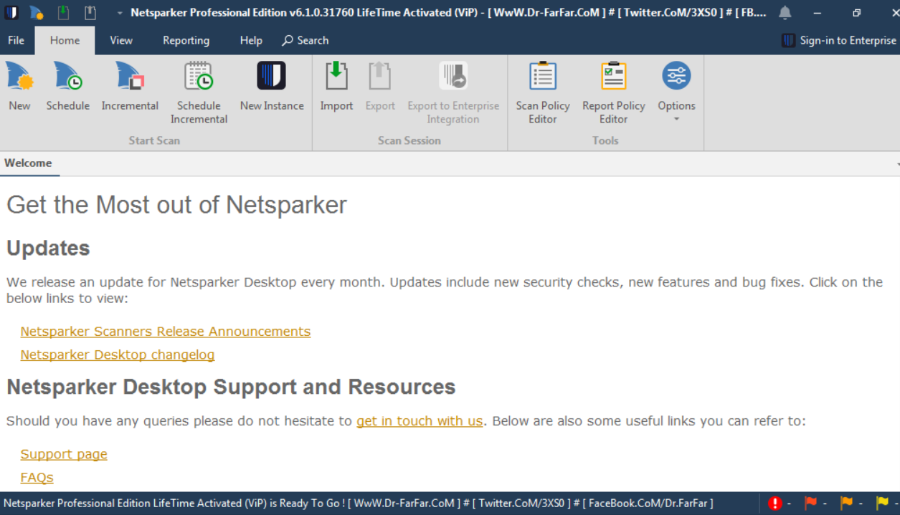Viewport: 900px width, 515px height.
Task: Open the Schedule scan option
Action: [x=67, y=86]
